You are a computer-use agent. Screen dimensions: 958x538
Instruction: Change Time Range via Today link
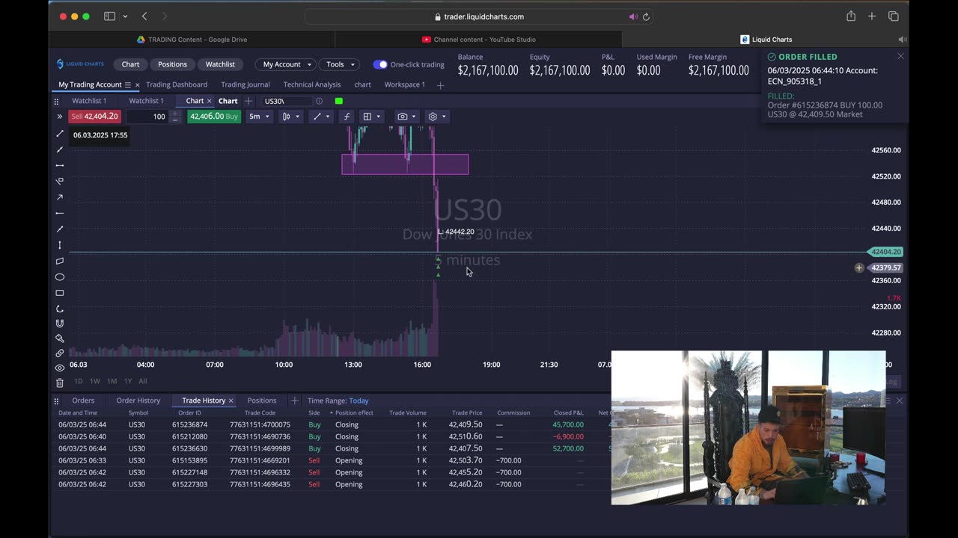coord(359,401)
